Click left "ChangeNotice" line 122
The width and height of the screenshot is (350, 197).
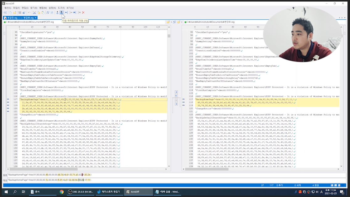pyautogui.click(x=38, y=115)
